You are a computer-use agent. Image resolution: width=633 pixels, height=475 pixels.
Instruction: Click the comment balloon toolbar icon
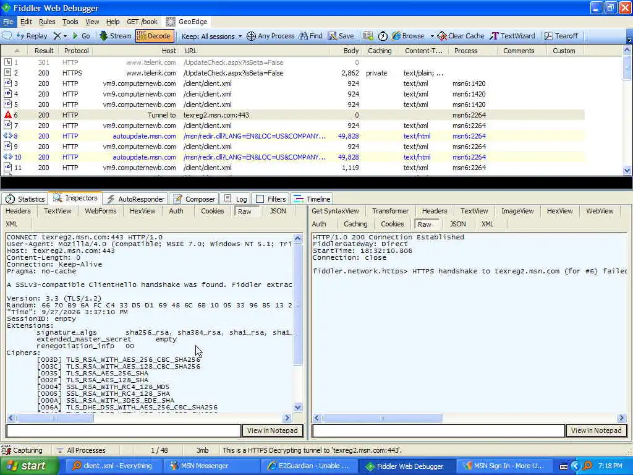pyautogui.click(x=7, y=35)
